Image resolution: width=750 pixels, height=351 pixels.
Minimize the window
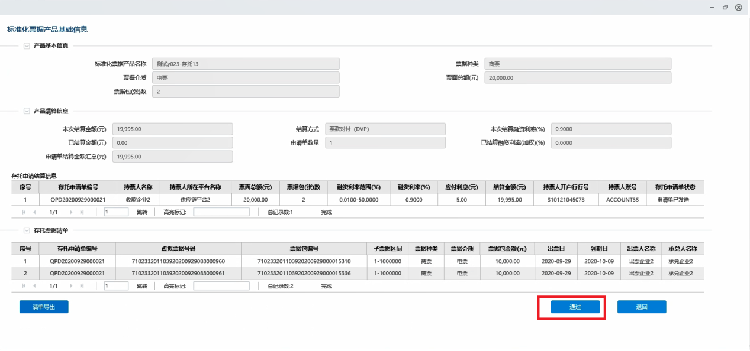coord(712,7)
